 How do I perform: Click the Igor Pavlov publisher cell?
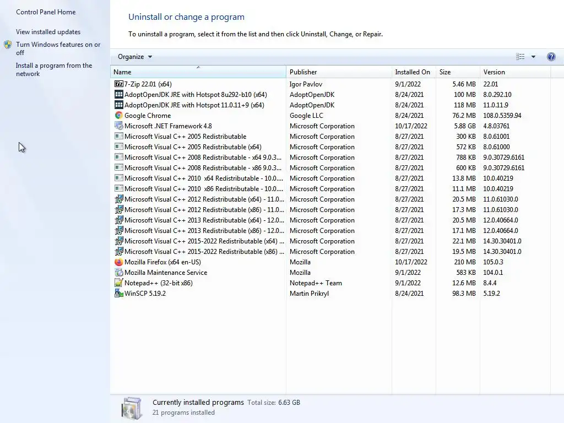(306, 84)
